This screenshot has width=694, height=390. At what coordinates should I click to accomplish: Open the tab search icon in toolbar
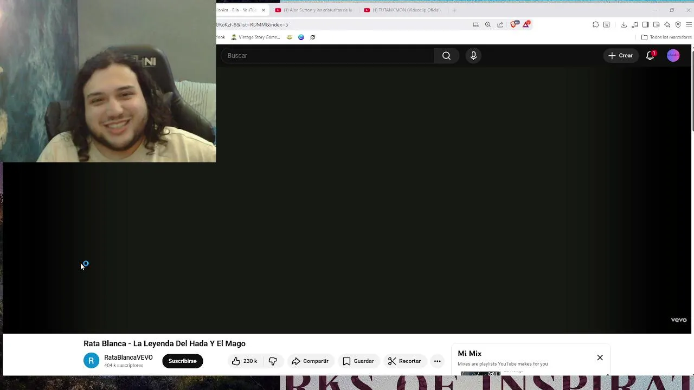click(607, 24)
